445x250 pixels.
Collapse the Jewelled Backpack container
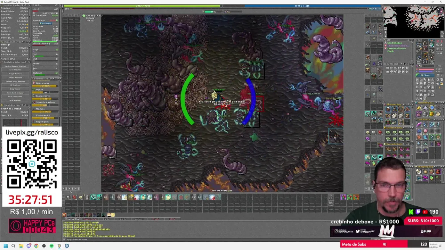[441, 103]
